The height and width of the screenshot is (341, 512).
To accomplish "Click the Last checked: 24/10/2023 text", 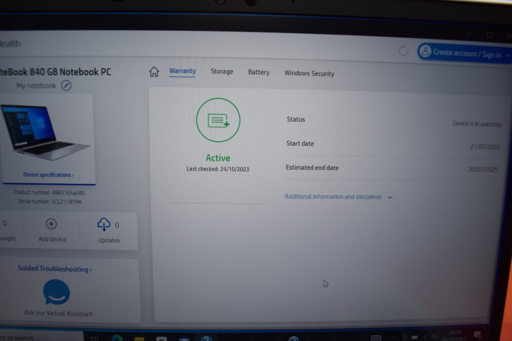I will pyautogui.click(x=218, y=169).
